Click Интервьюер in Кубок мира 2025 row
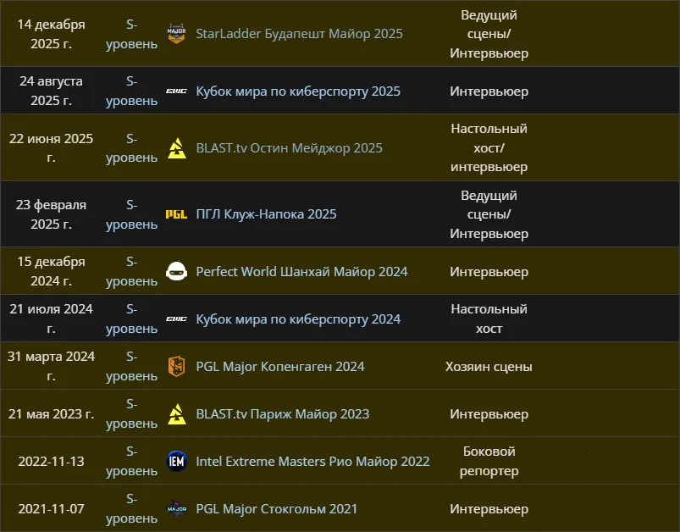This screenshot has width=680, height=532. point(489,91)
